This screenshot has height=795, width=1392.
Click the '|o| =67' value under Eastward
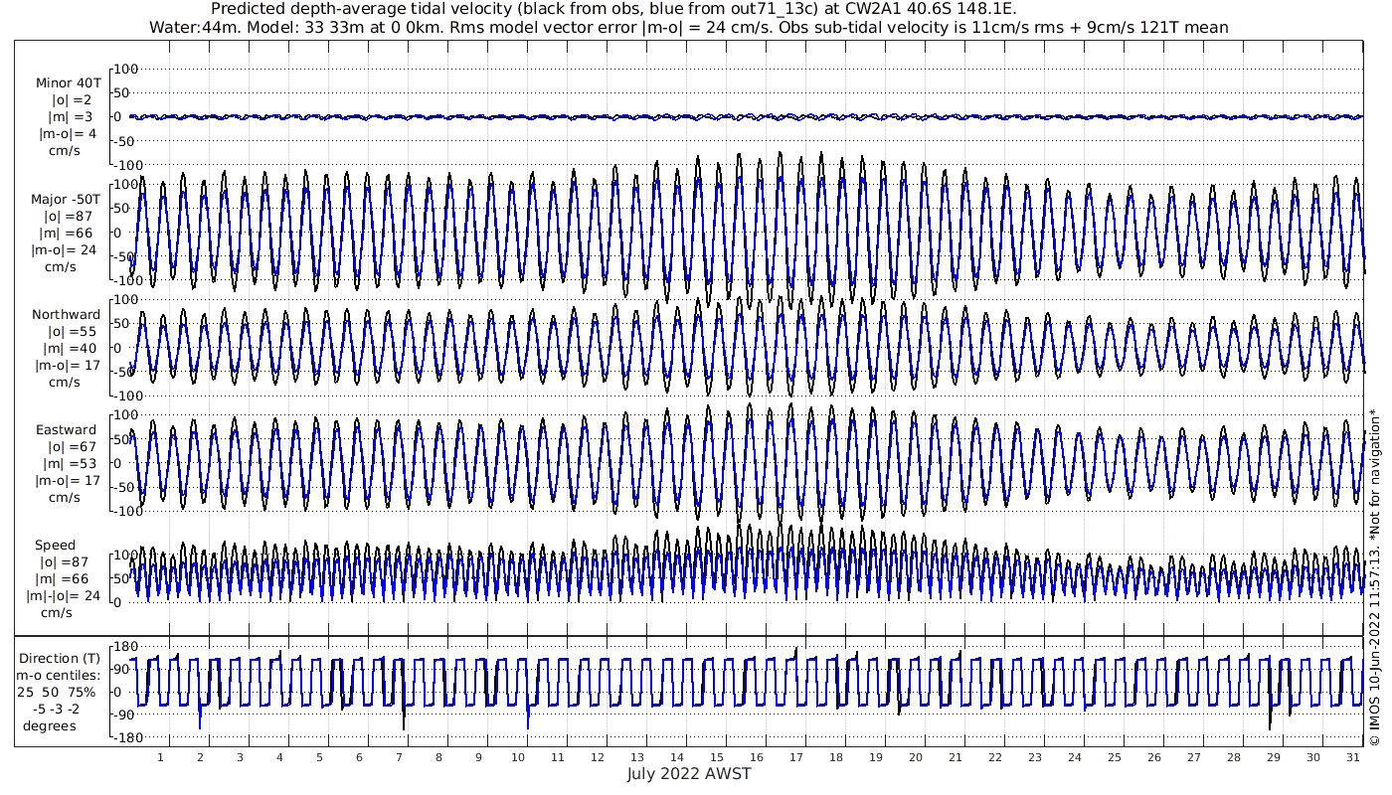click(x=71, y=447)
